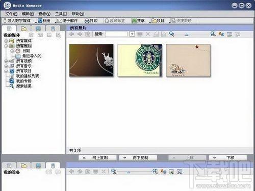Image resolution: width=255 pixels, height=191 pixels.
Task: Collapse the 所有照片 tree node
Action: 6,46
